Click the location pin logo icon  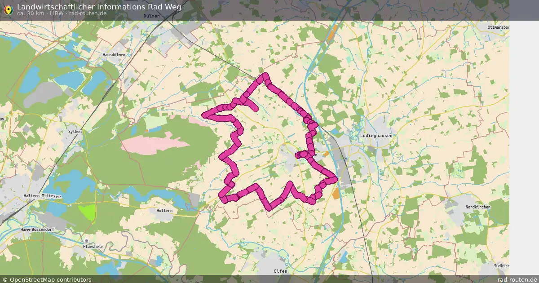point(8,10)
